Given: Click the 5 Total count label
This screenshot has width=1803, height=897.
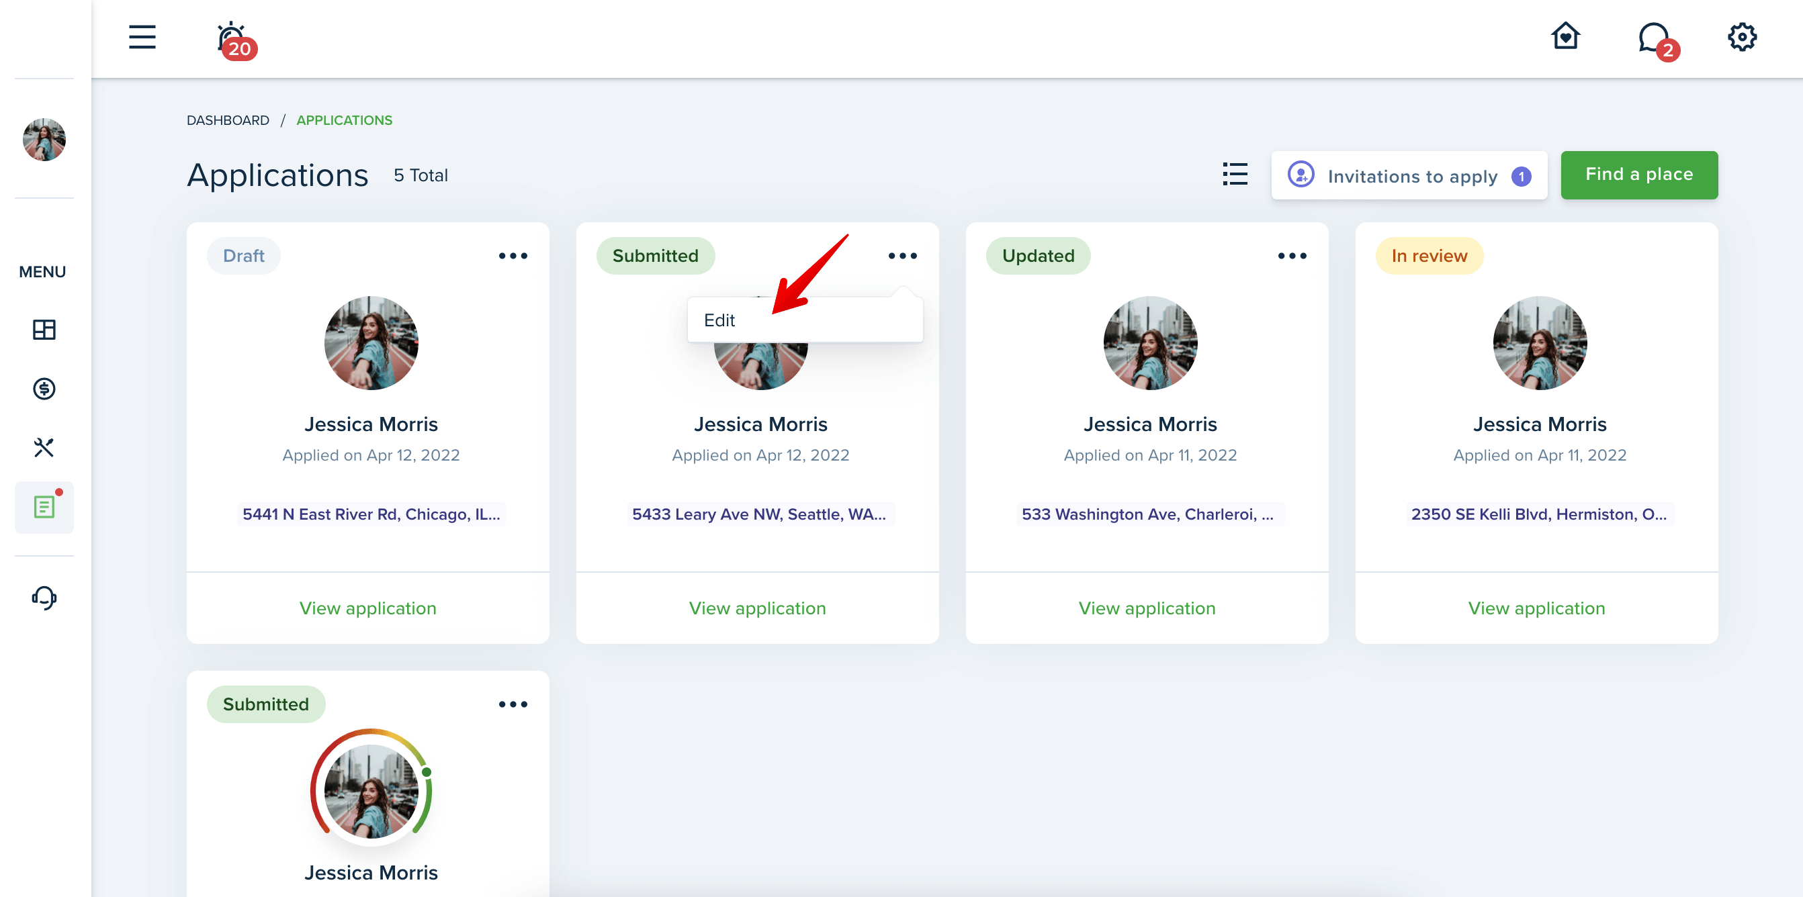Looking at the screenshot, I should [x=421, y=176].
